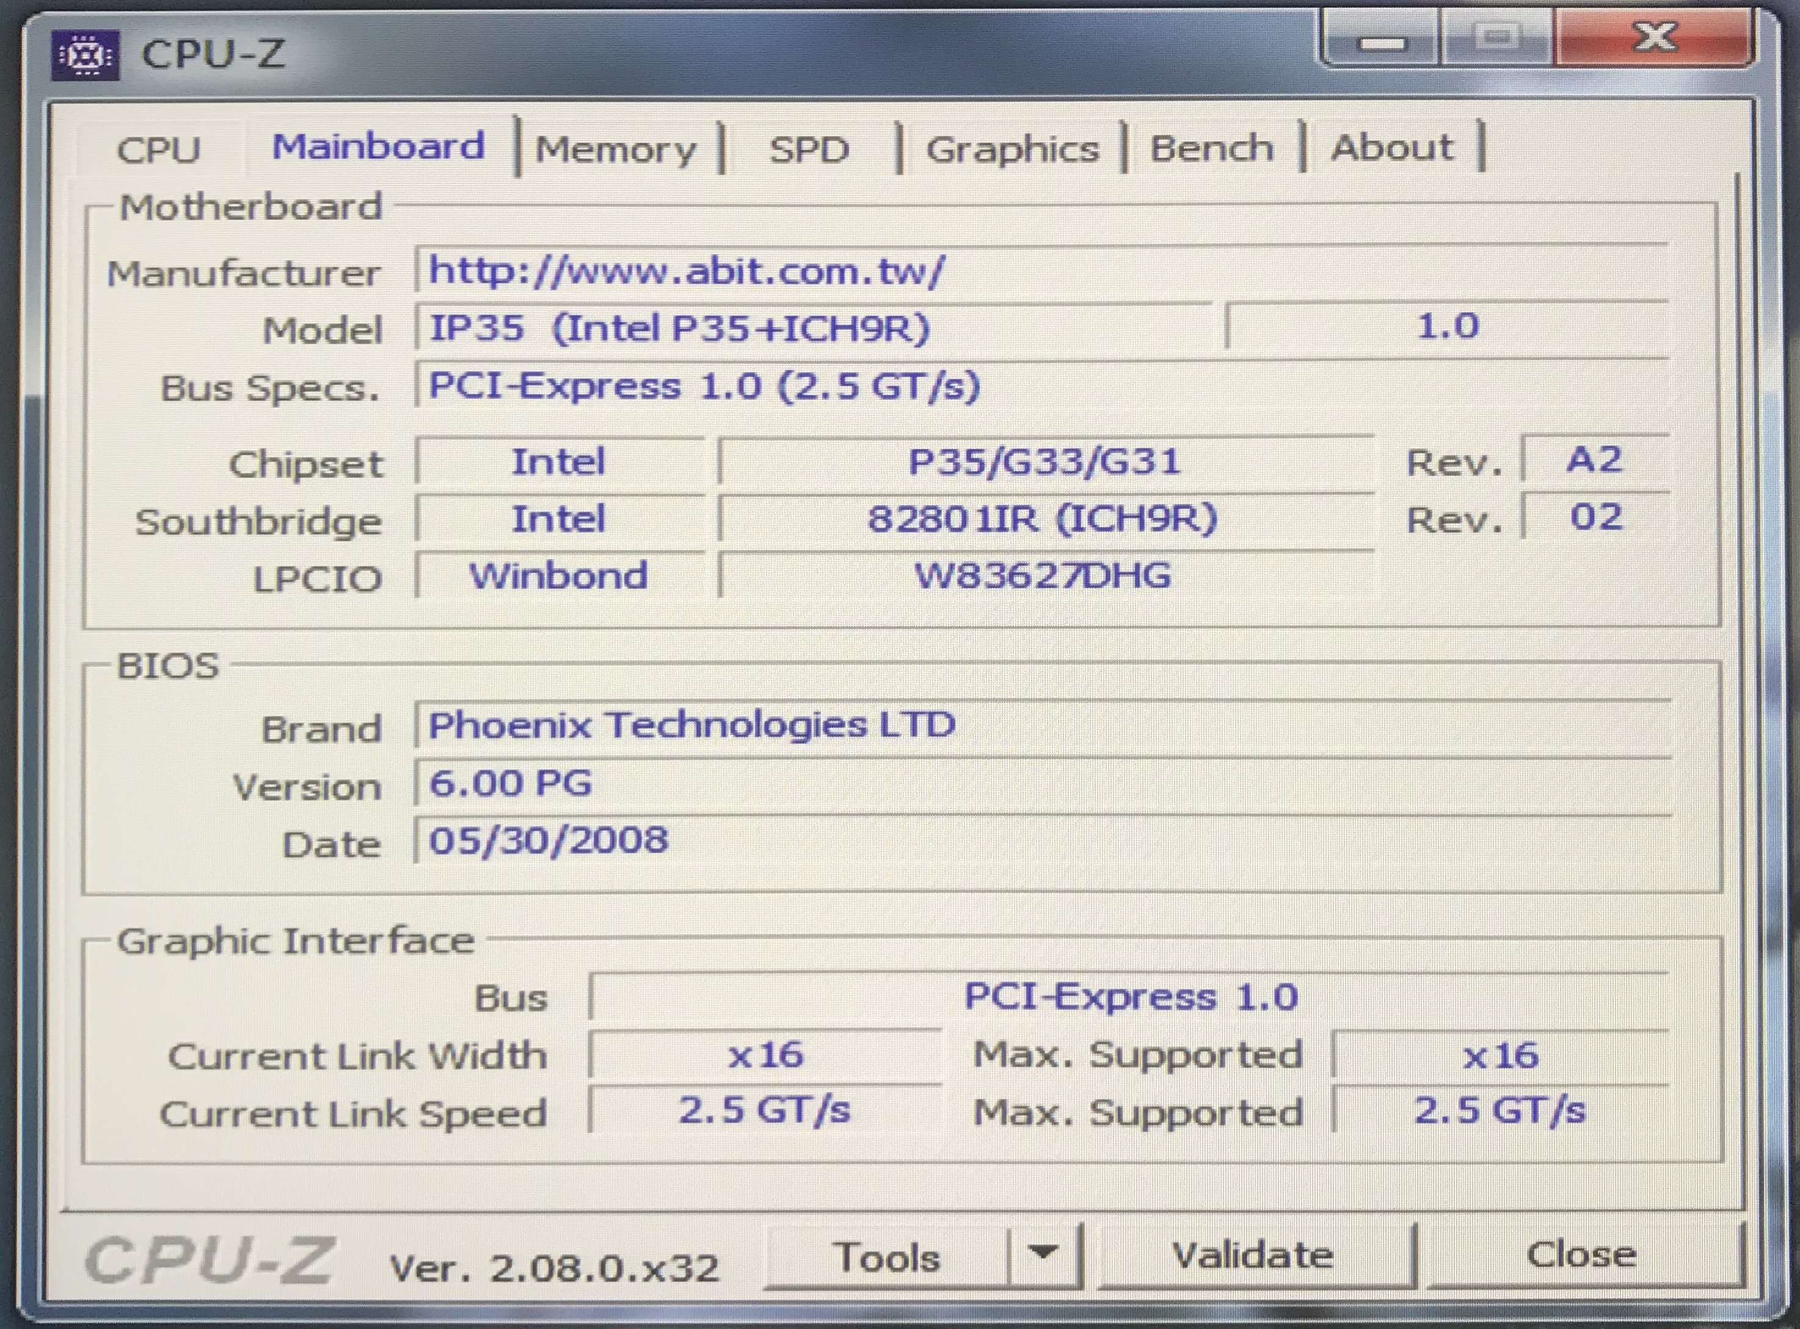The width and height of the screenshot is (1800, 1329).
Task: Close window using title bar X
Action: (x=1655, y=38)
